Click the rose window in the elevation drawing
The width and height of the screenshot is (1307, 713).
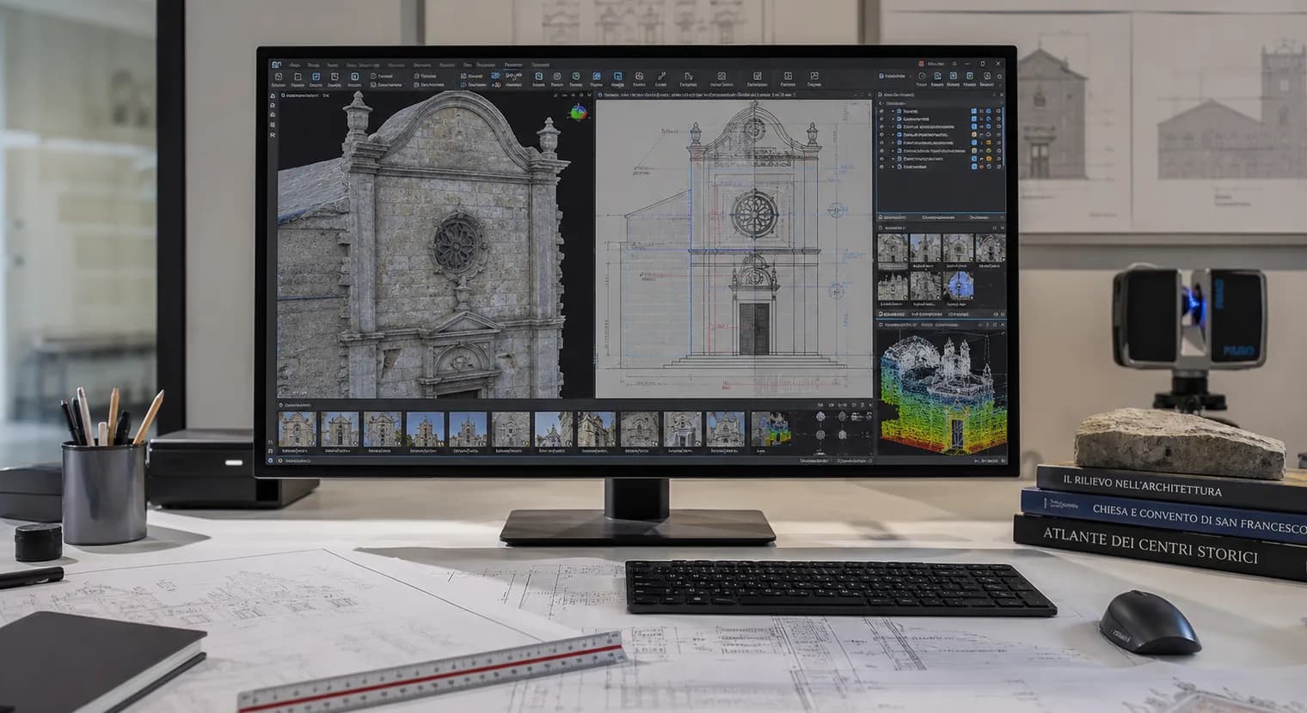(753, 215)
